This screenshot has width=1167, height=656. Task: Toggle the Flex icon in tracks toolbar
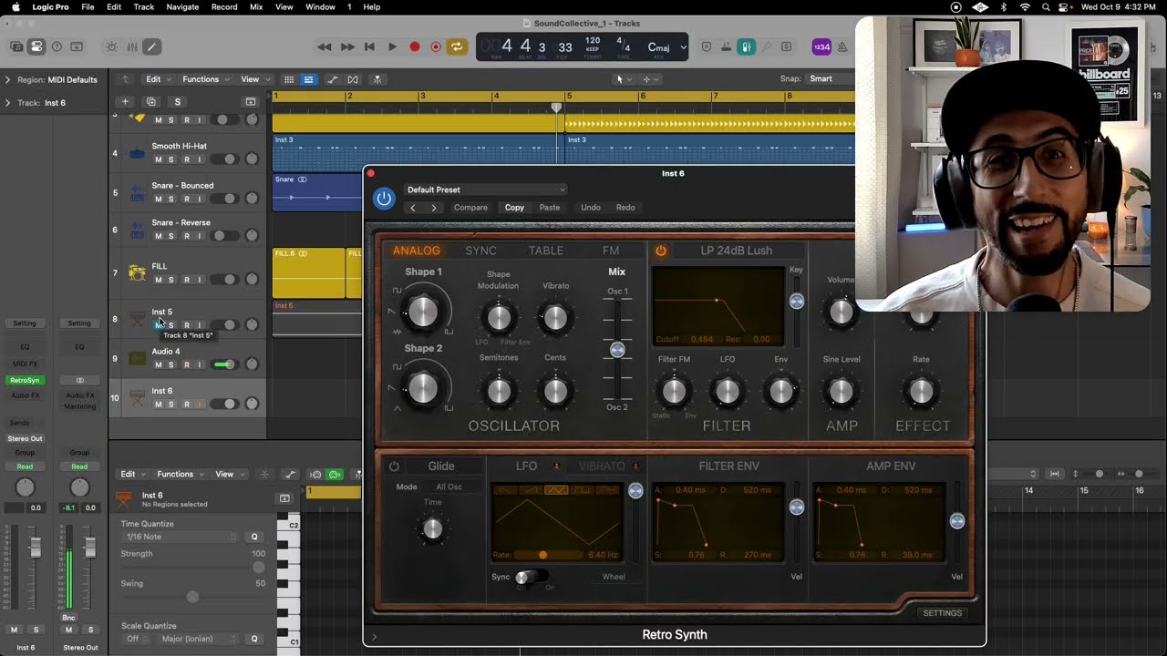[x=353, y=79]
